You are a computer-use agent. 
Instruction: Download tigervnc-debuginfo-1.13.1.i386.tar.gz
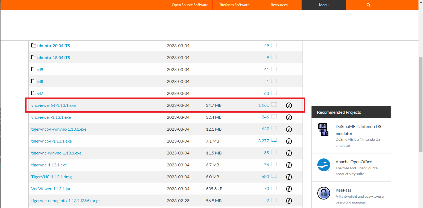pyautogui.click(x=66, y=201)
